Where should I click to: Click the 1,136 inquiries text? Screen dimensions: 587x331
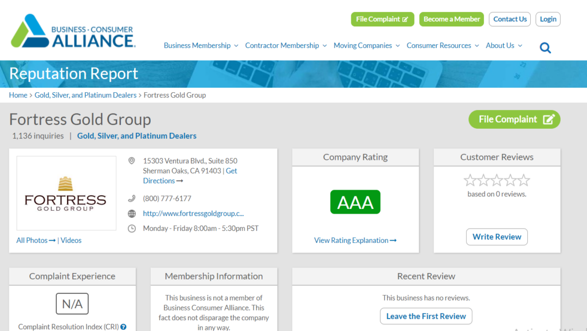[38, 136]
